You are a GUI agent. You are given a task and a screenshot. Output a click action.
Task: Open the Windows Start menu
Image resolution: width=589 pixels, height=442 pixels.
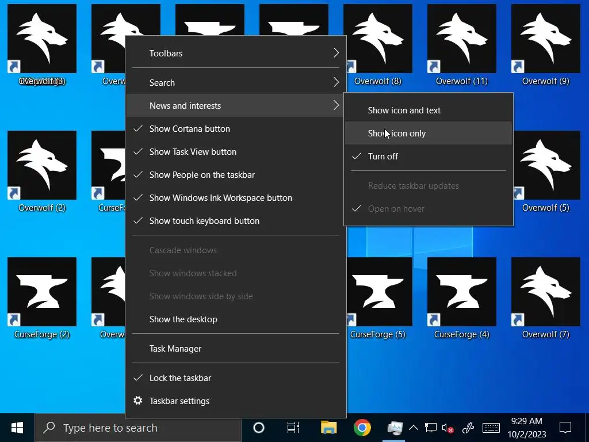[x=17, y=428]
